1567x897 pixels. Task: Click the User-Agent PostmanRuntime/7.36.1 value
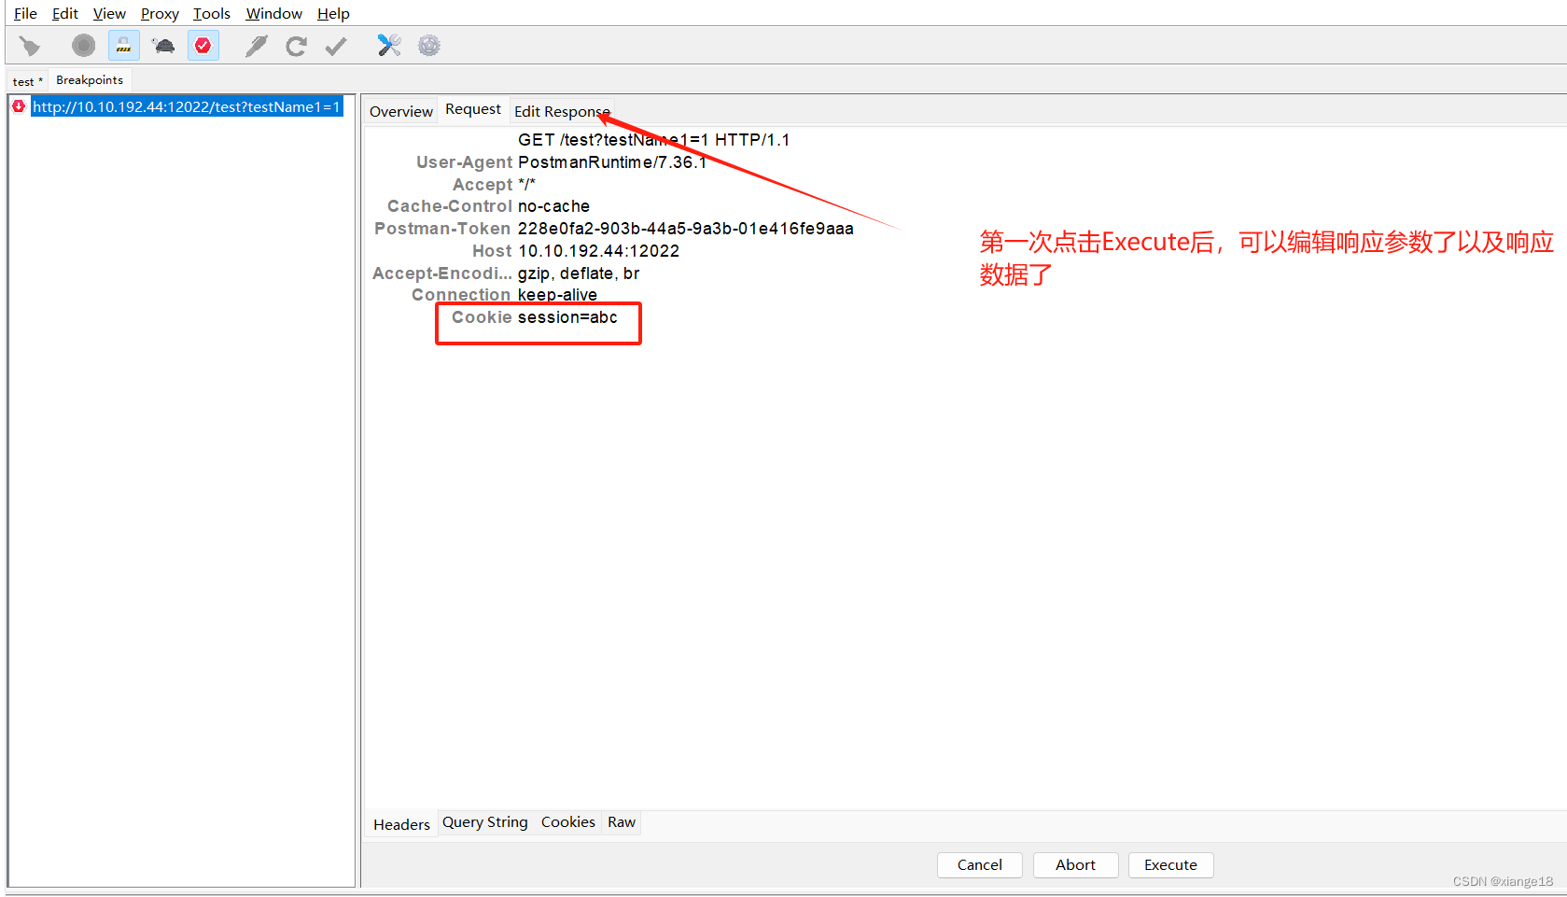(612, 162)
